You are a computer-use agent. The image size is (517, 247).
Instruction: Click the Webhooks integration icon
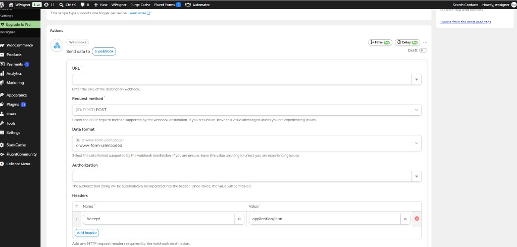[x=57, y=45]
